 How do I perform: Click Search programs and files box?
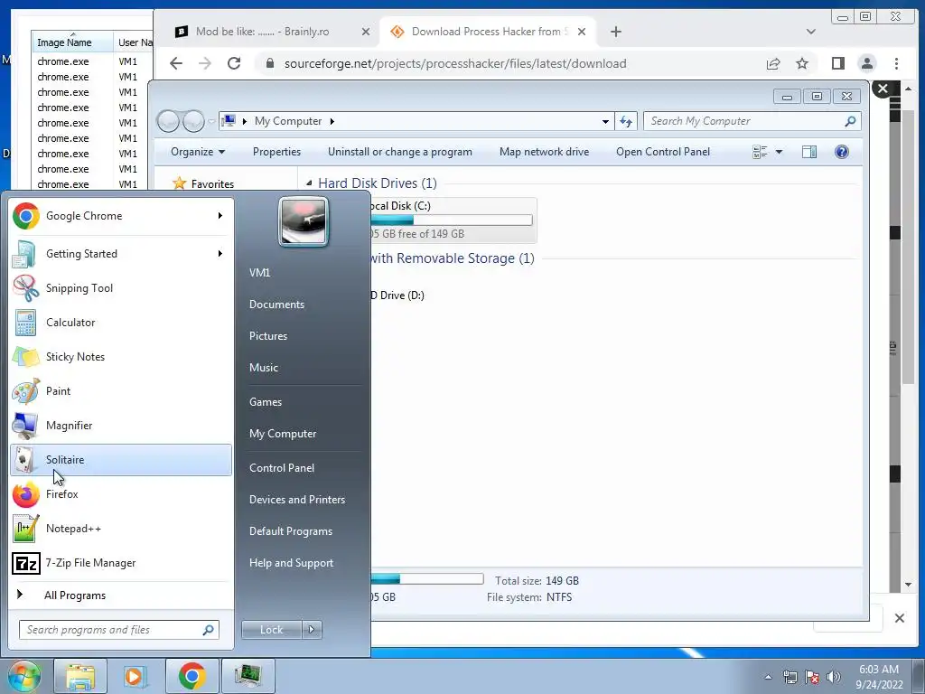coord(119,630)
